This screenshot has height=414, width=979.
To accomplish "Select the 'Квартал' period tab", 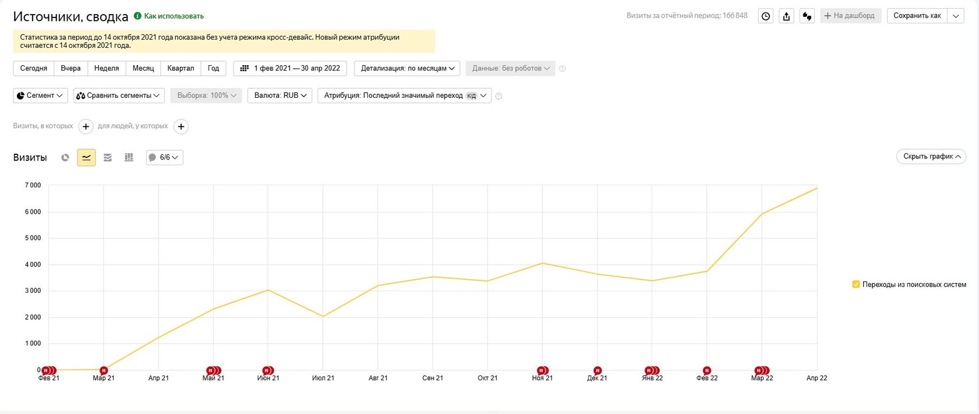I will pyautogui.click(x=181, y=69).
